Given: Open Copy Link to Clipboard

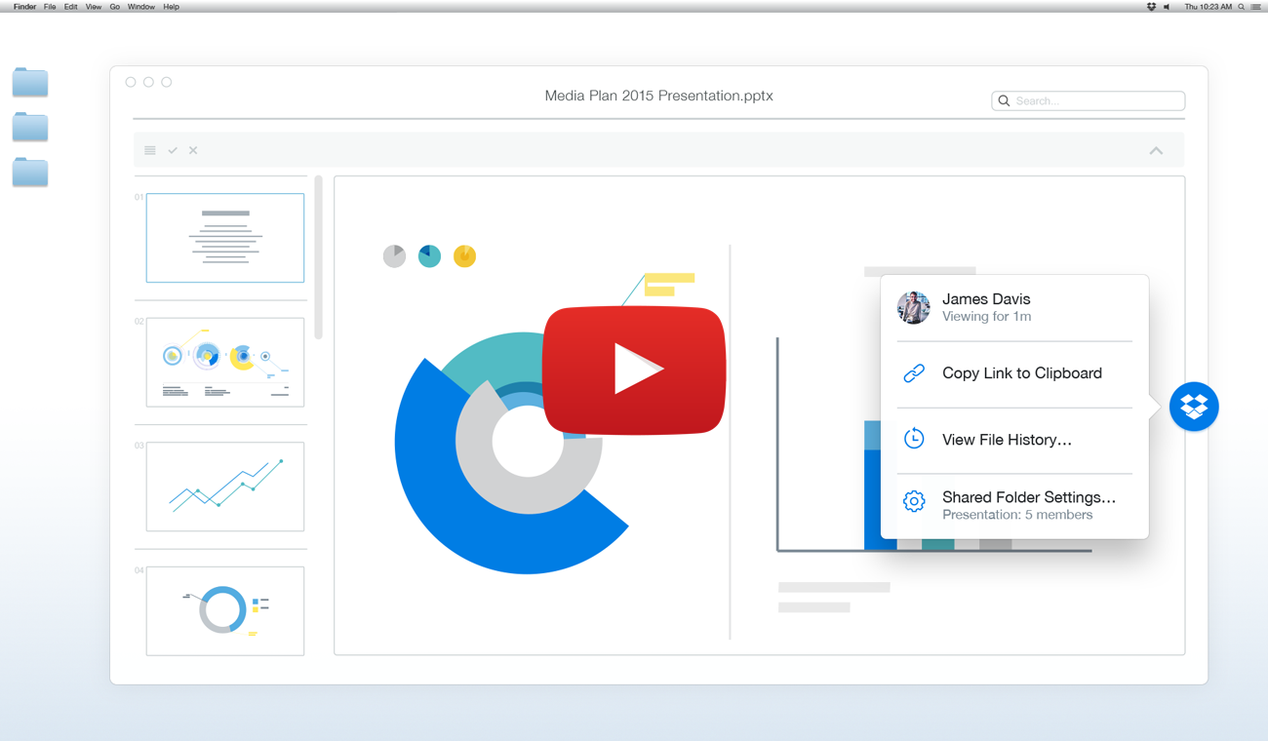Looking at the screenshot, I should pyautogui.click(x=1020, y=372).
